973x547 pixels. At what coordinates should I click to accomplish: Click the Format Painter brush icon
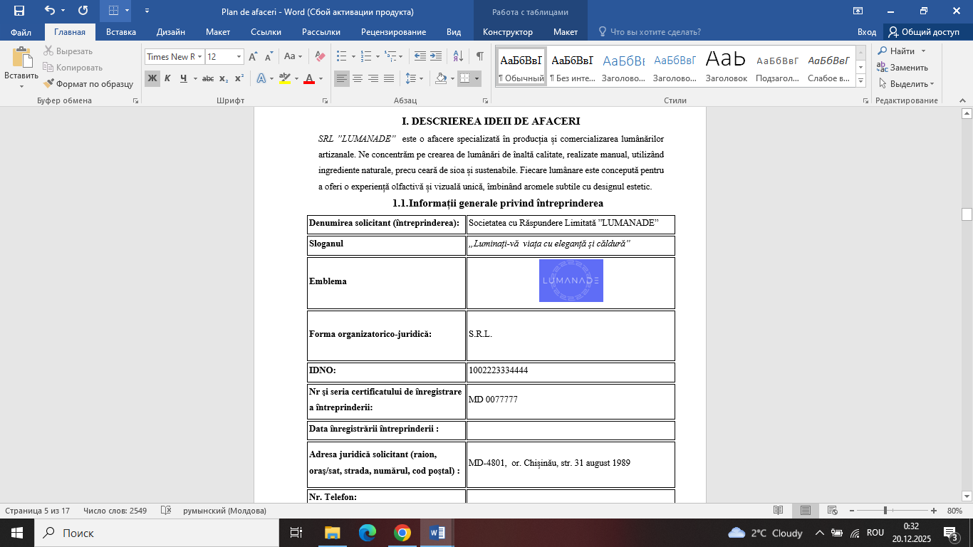click(48, 83)
